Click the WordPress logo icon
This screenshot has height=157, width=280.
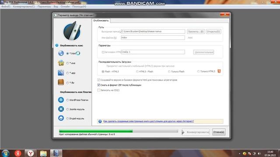point(61,100)
